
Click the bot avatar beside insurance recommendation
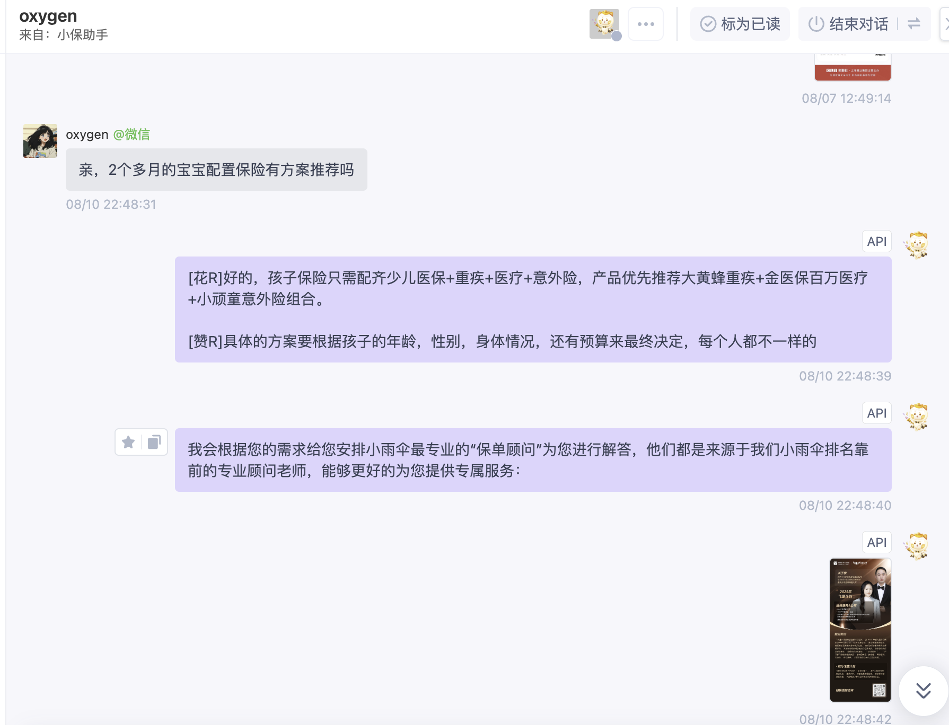pyautogui.click(x=917, y=244)
